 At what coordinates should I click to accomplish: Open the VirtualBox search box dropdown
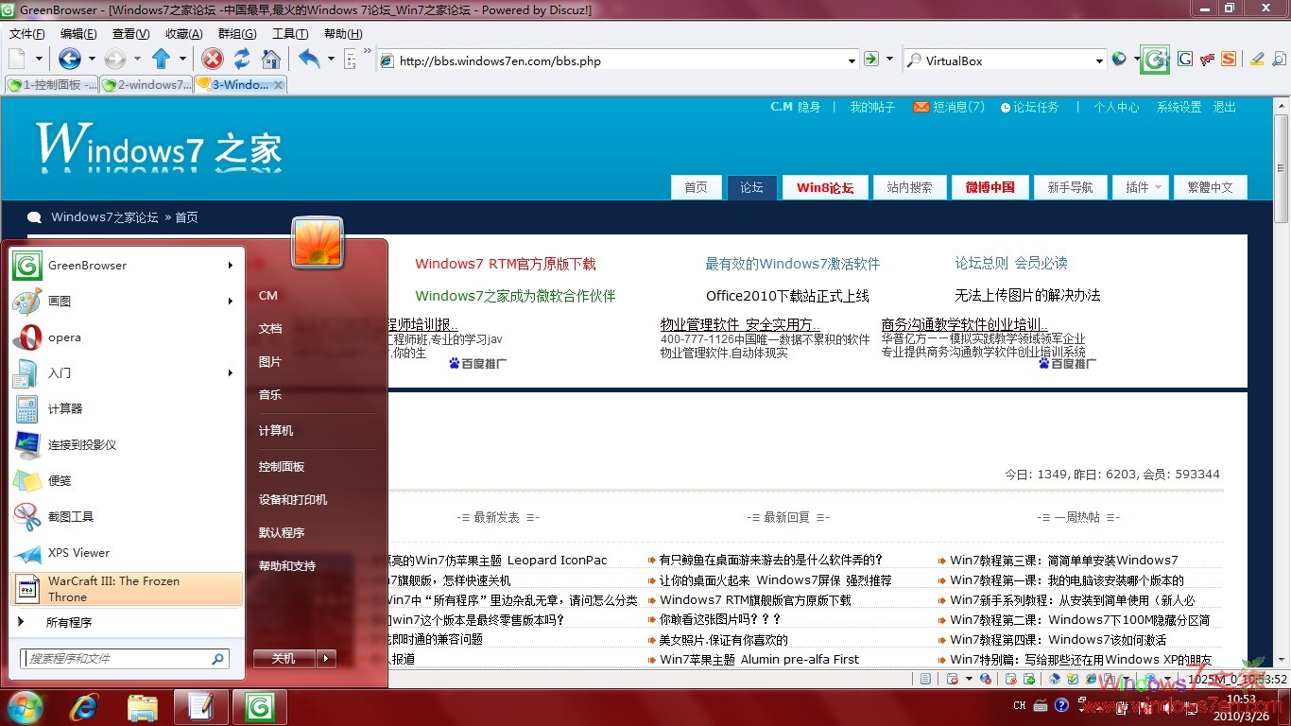pyautogui.click(x=1099, y=60)
